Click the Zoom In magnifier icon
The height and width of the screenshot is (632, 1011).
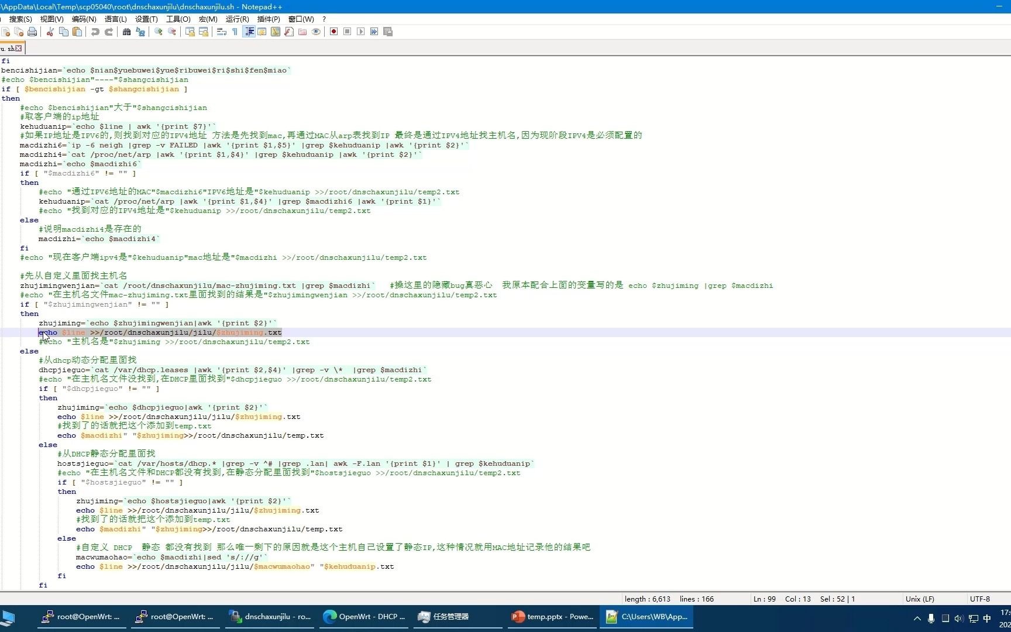(159, 32)
